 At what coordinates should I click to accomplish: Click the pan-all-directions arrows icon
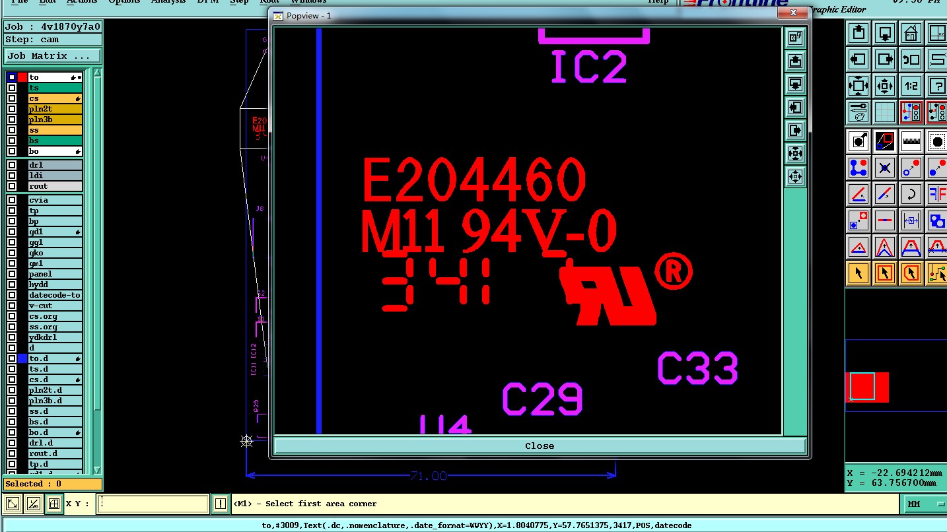point(884,85)
